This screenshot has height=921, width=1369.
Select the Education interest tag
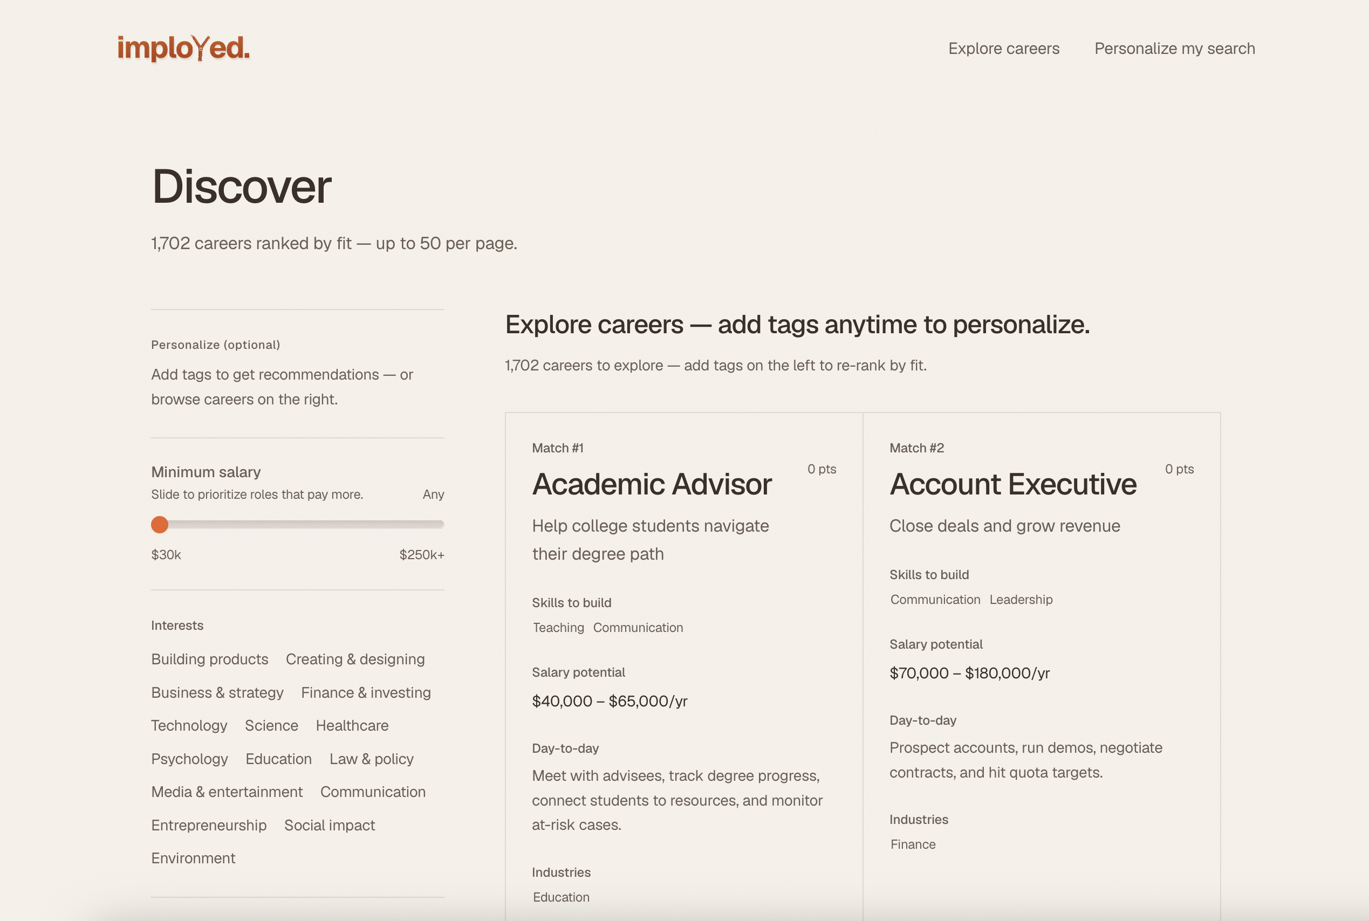pos(278,759)
